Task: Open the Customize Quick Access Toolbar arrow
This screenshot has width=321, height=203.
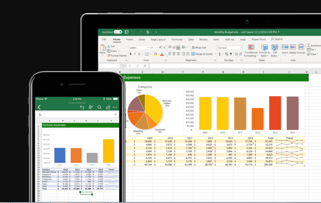Action: tap(156, 32)
